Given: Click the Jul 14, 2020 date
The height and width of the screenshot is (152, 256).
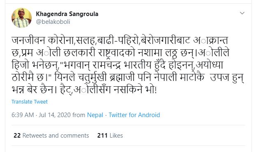Looking at the screenshot, I should 55,115.
